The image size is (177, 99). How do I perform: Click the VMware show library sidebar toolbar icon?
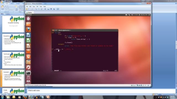pos(45,9)
